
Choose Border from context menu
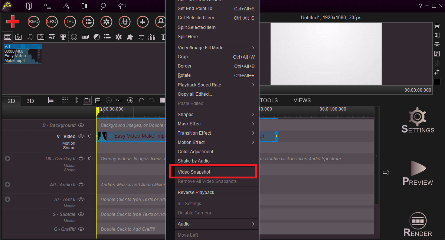(x=216, y=66)
